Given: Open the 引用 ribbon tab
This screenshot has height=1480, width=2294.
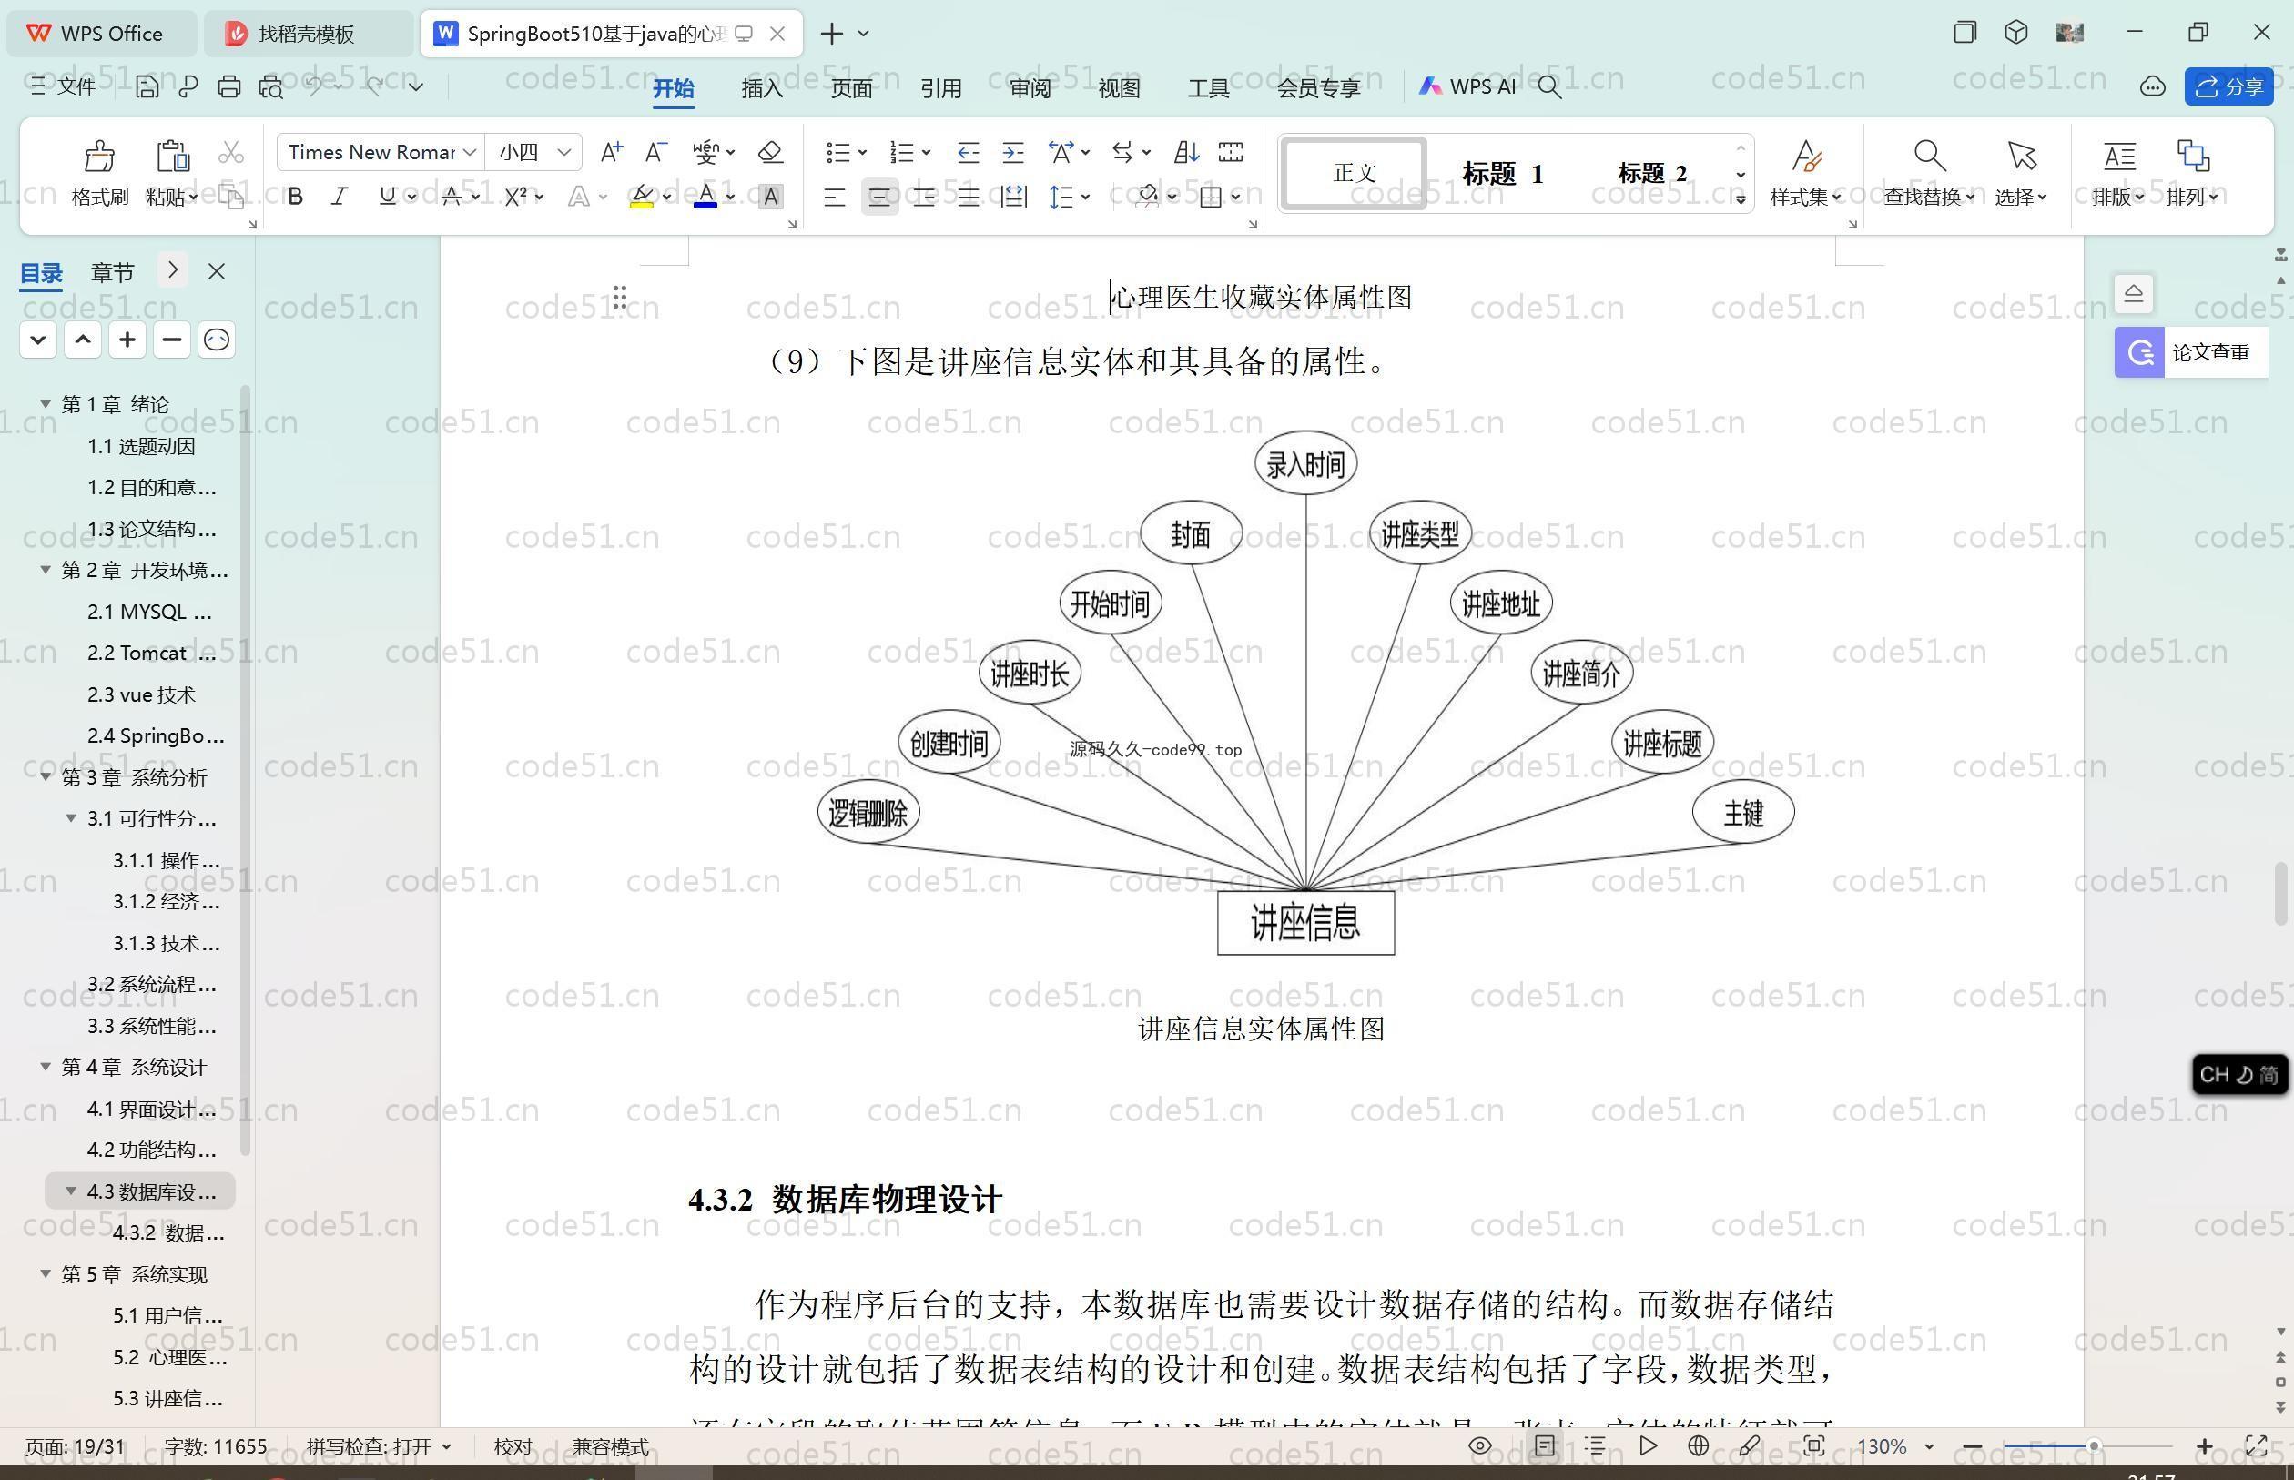Looking at the screenshot, I should click(939, 88).
